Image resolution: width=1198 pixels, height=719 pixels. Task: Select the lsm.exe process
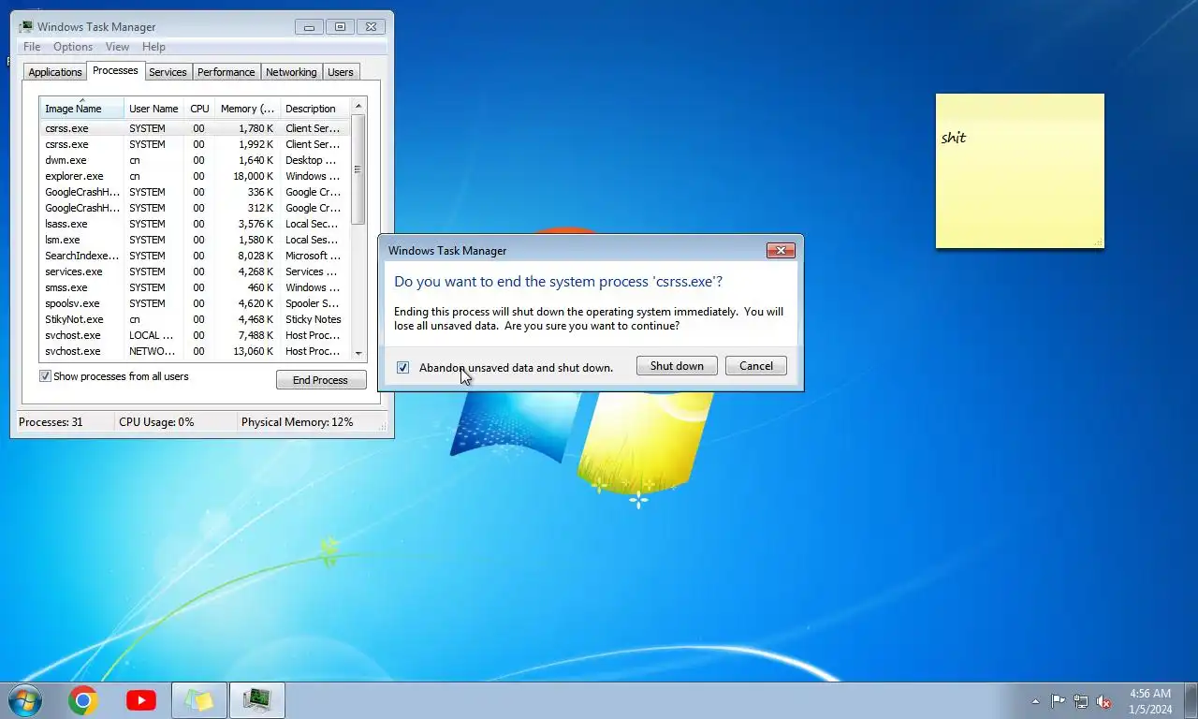(x=195, y=240)
